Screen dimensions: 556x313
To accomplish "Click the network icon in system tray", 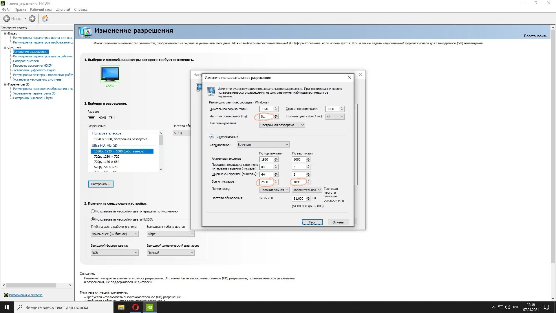I will [x=500, y=307].
